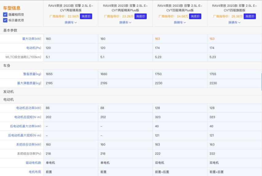
Task: Select the RAV4荣放 四驱精英Plus版 model title
Action: (x=180, y=8)
